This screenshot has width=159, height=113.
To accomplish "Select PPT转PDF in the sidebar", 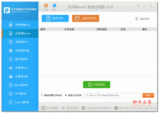I will [20, 94].
